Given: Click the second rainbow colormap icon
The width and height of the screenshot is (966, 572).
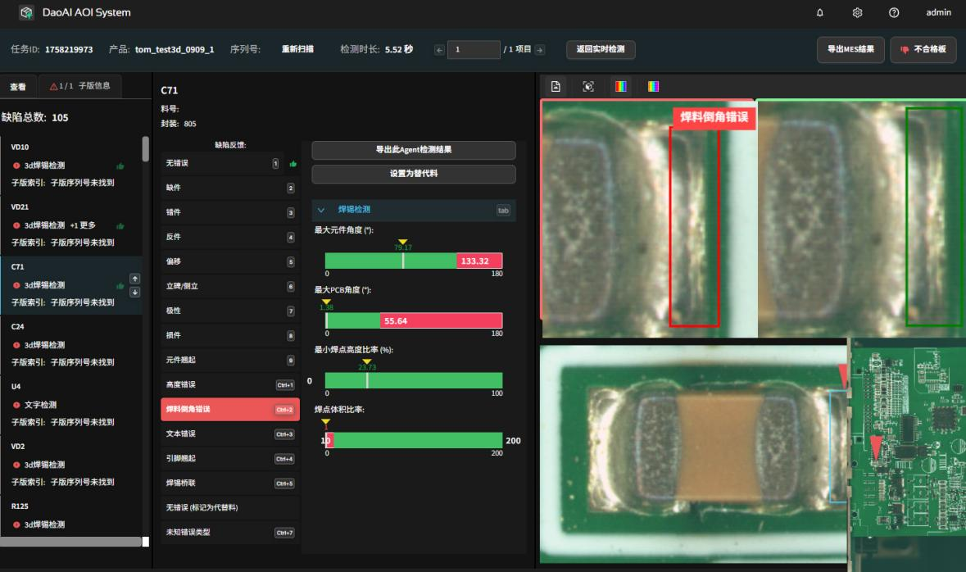Looking at the screenshot, I should click(x=654, y=86).
